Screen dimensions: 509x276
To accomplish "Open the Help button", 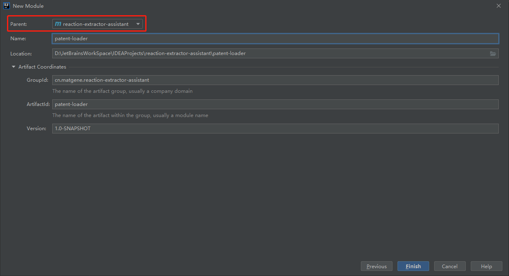I will 486,266.
